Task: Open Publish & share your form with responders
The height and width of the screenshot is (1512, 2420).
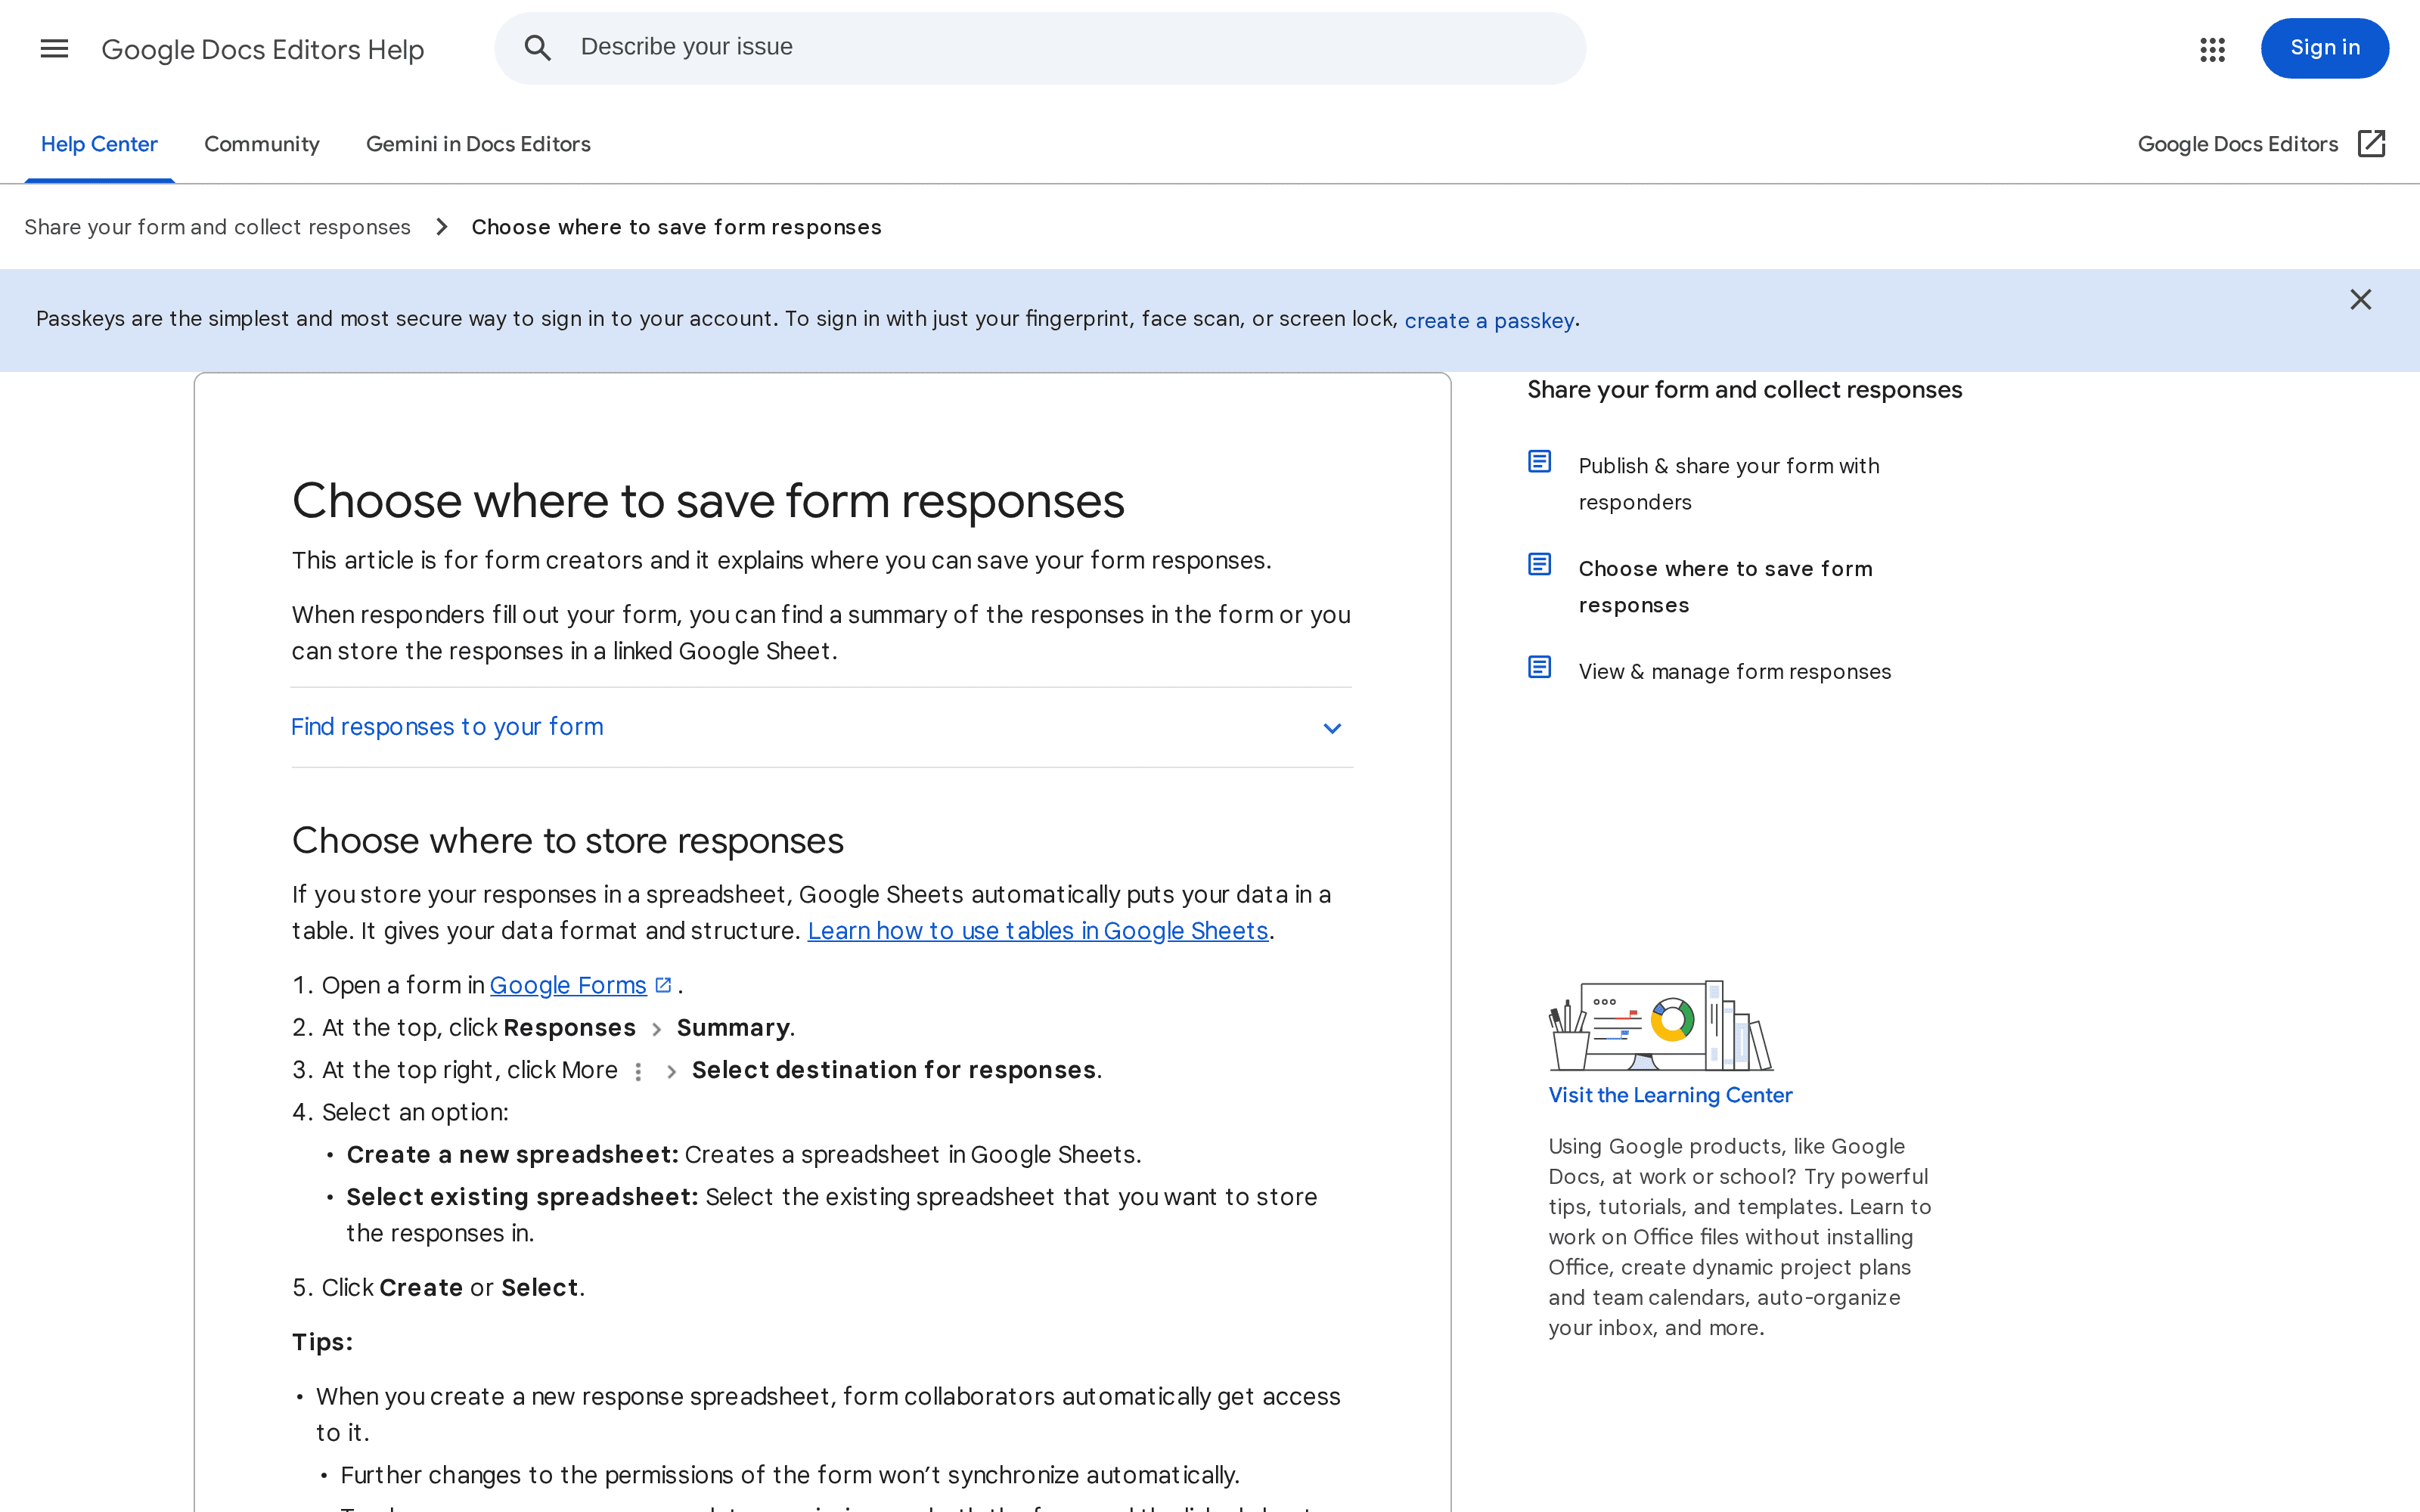Action: [x=1728, y=484]
